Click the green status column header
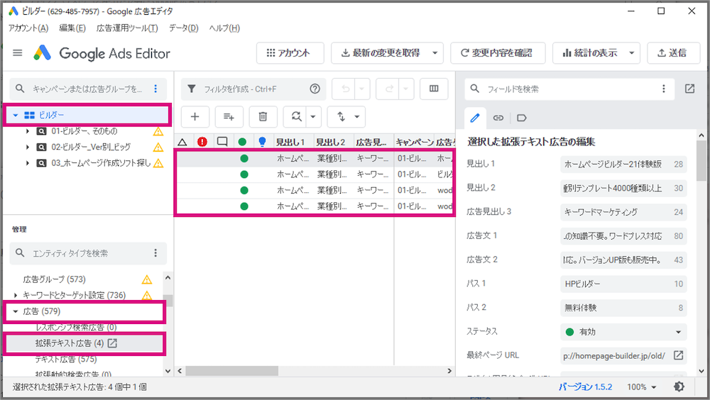The width and height of the screenshot is (710, 400). [x=242, y=142]
